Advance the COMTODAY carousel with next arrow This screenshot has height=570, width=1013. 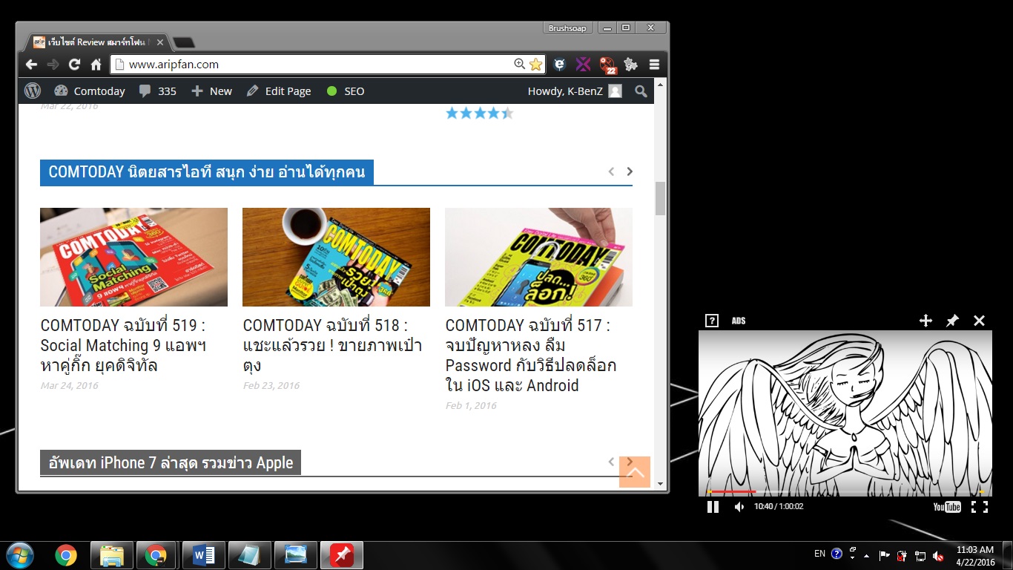tap(630, 171)
